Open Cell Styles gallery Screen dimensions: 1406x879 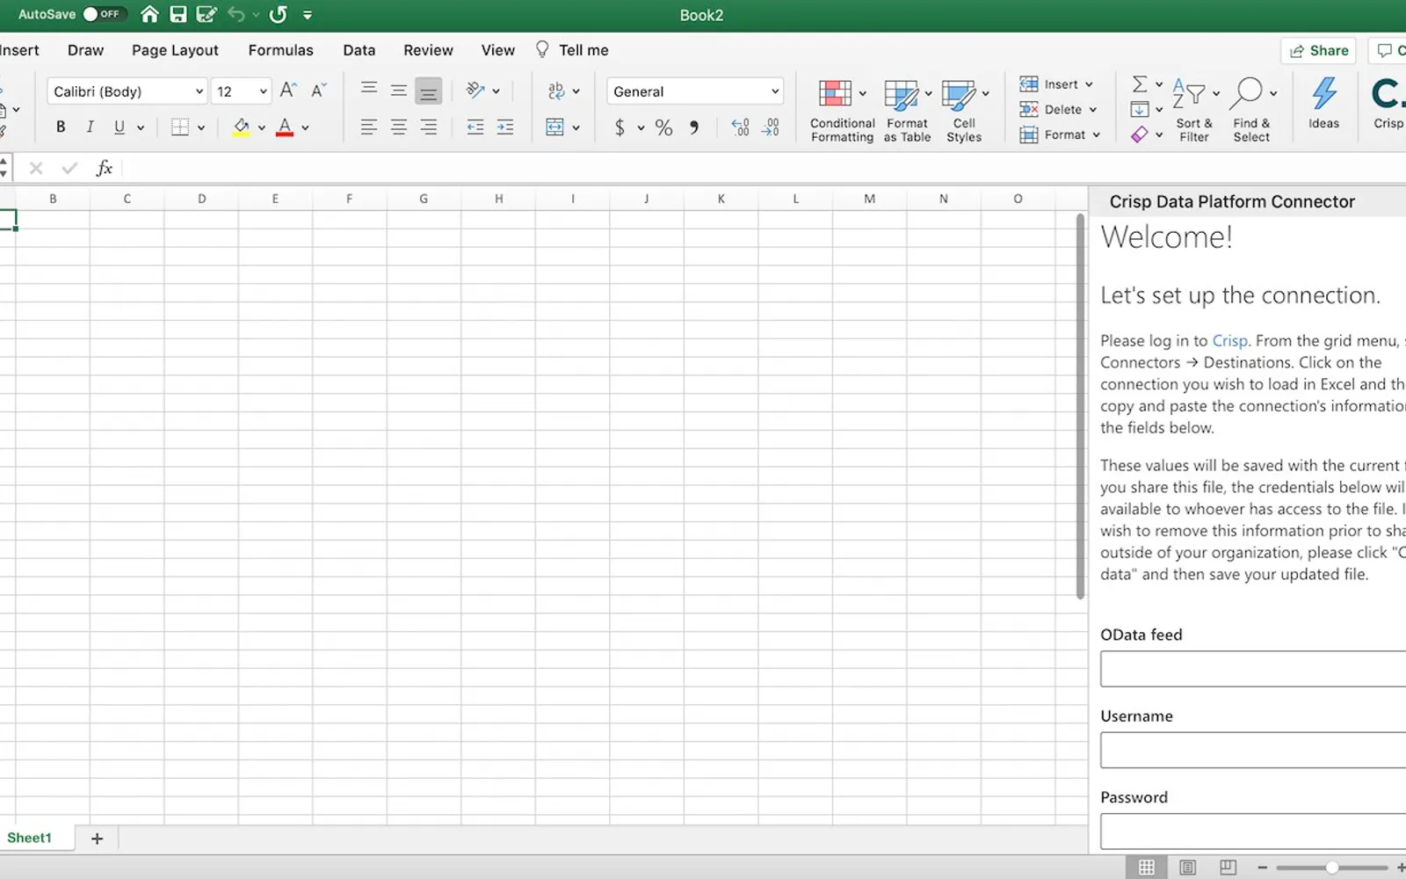point(964,110)
